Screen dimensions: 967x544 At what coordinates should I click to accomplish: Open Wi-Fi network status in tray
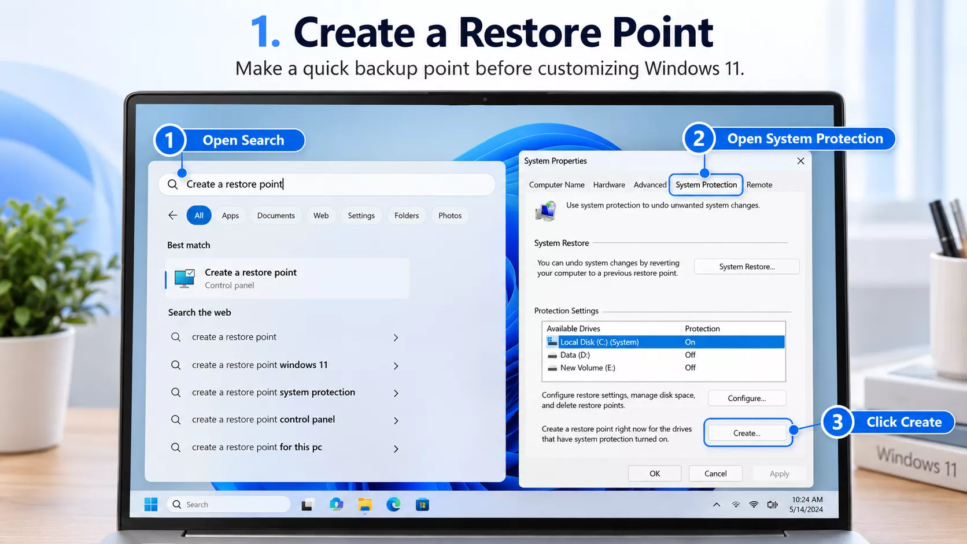tap(754, 505)
